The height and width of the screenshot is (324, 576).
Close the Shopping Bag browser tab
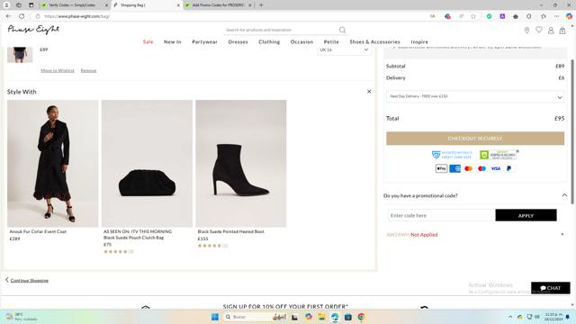pos(178,5)
